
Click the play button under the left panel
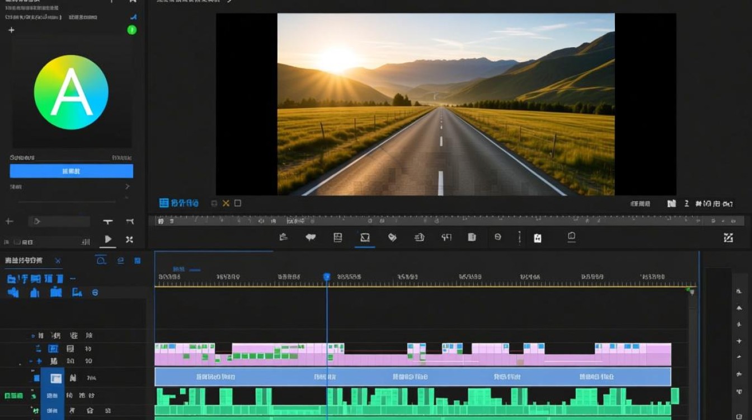(x=108, y=240)
